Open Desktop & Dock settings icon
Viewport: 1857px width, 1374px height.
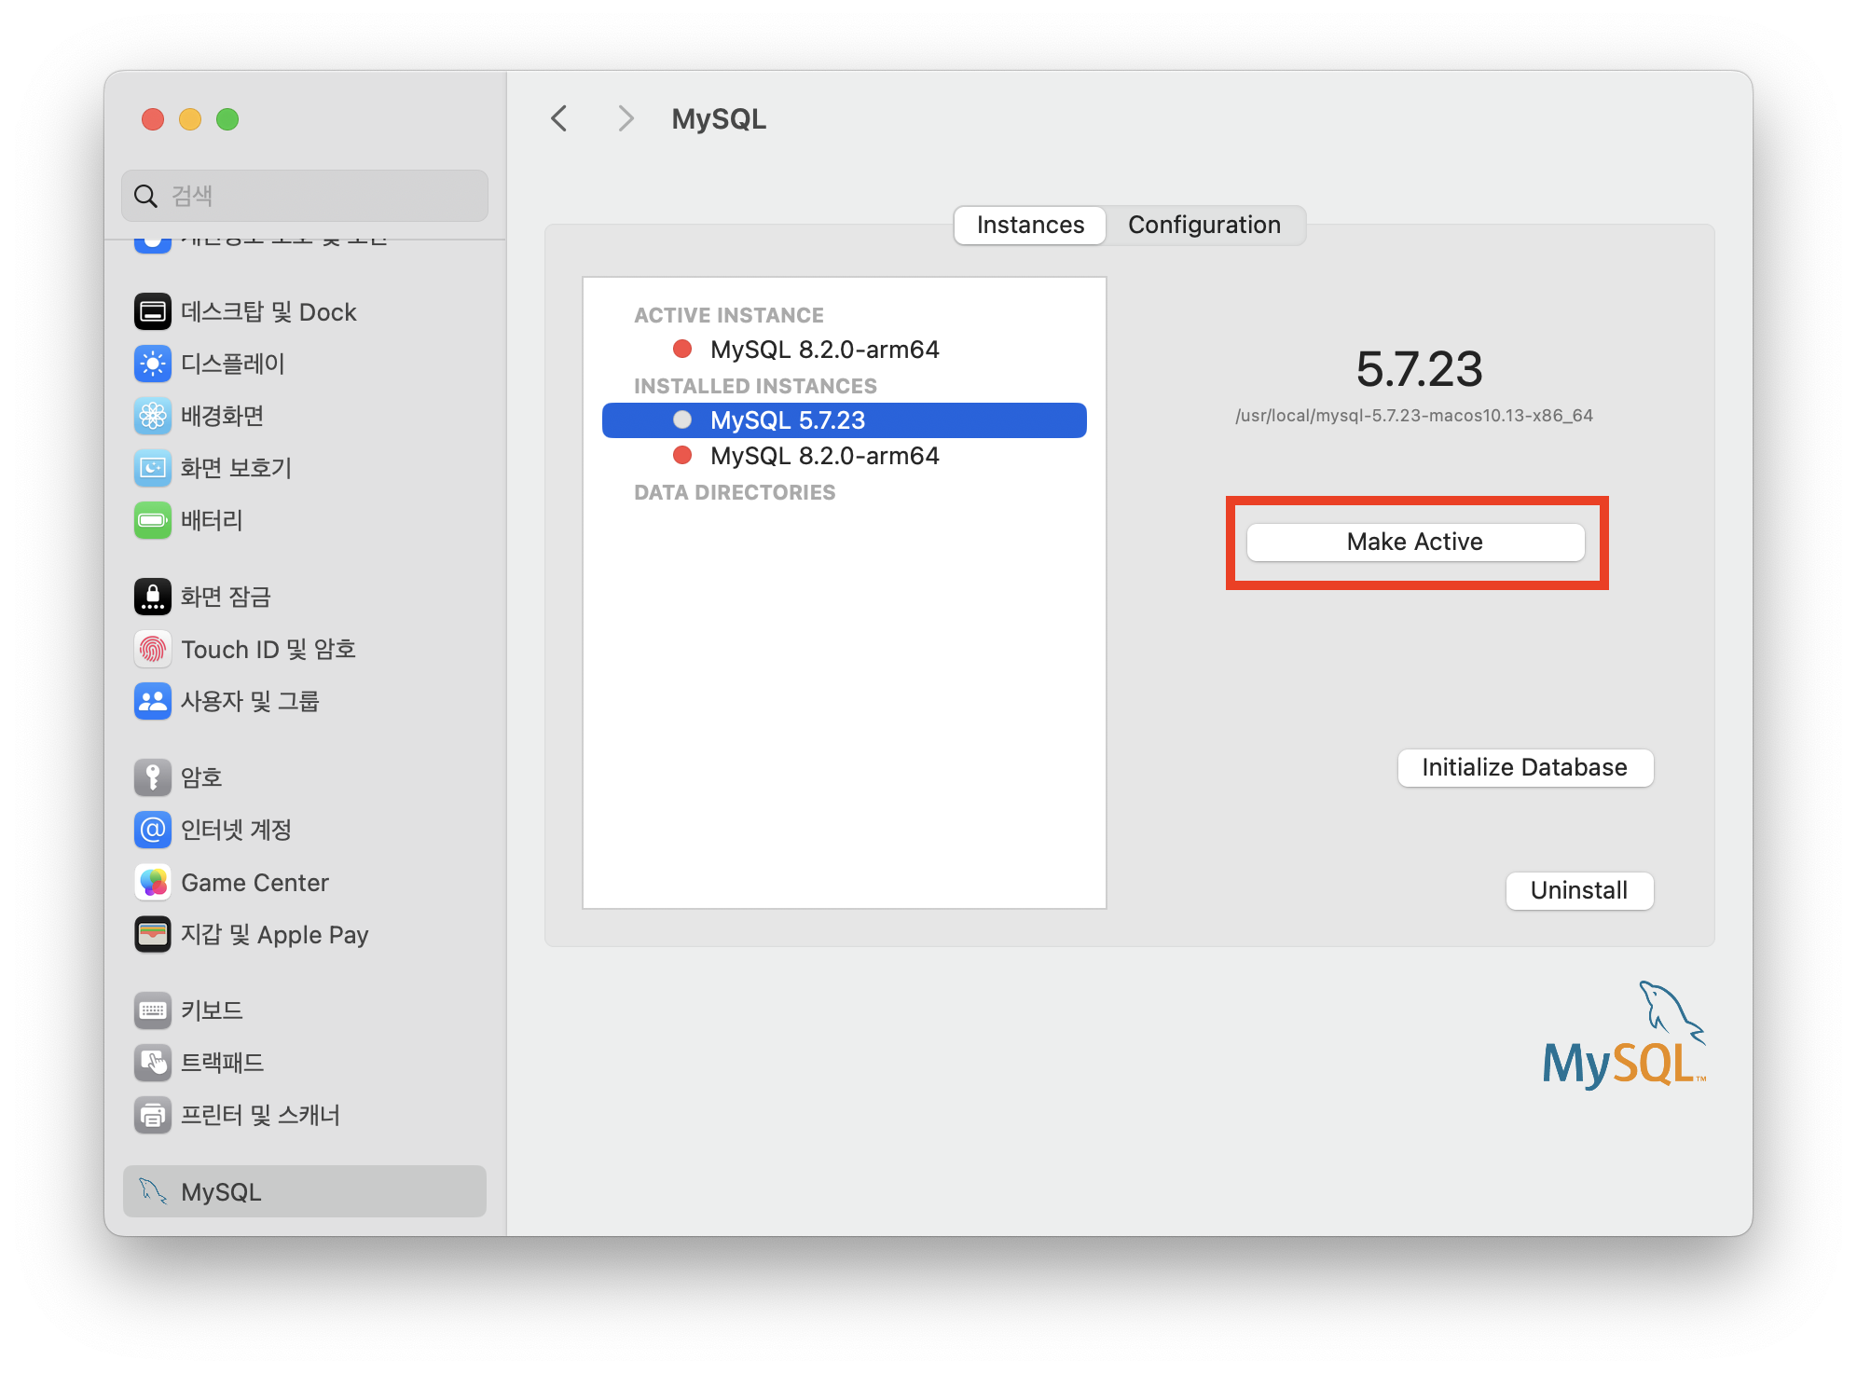(153, 311)
